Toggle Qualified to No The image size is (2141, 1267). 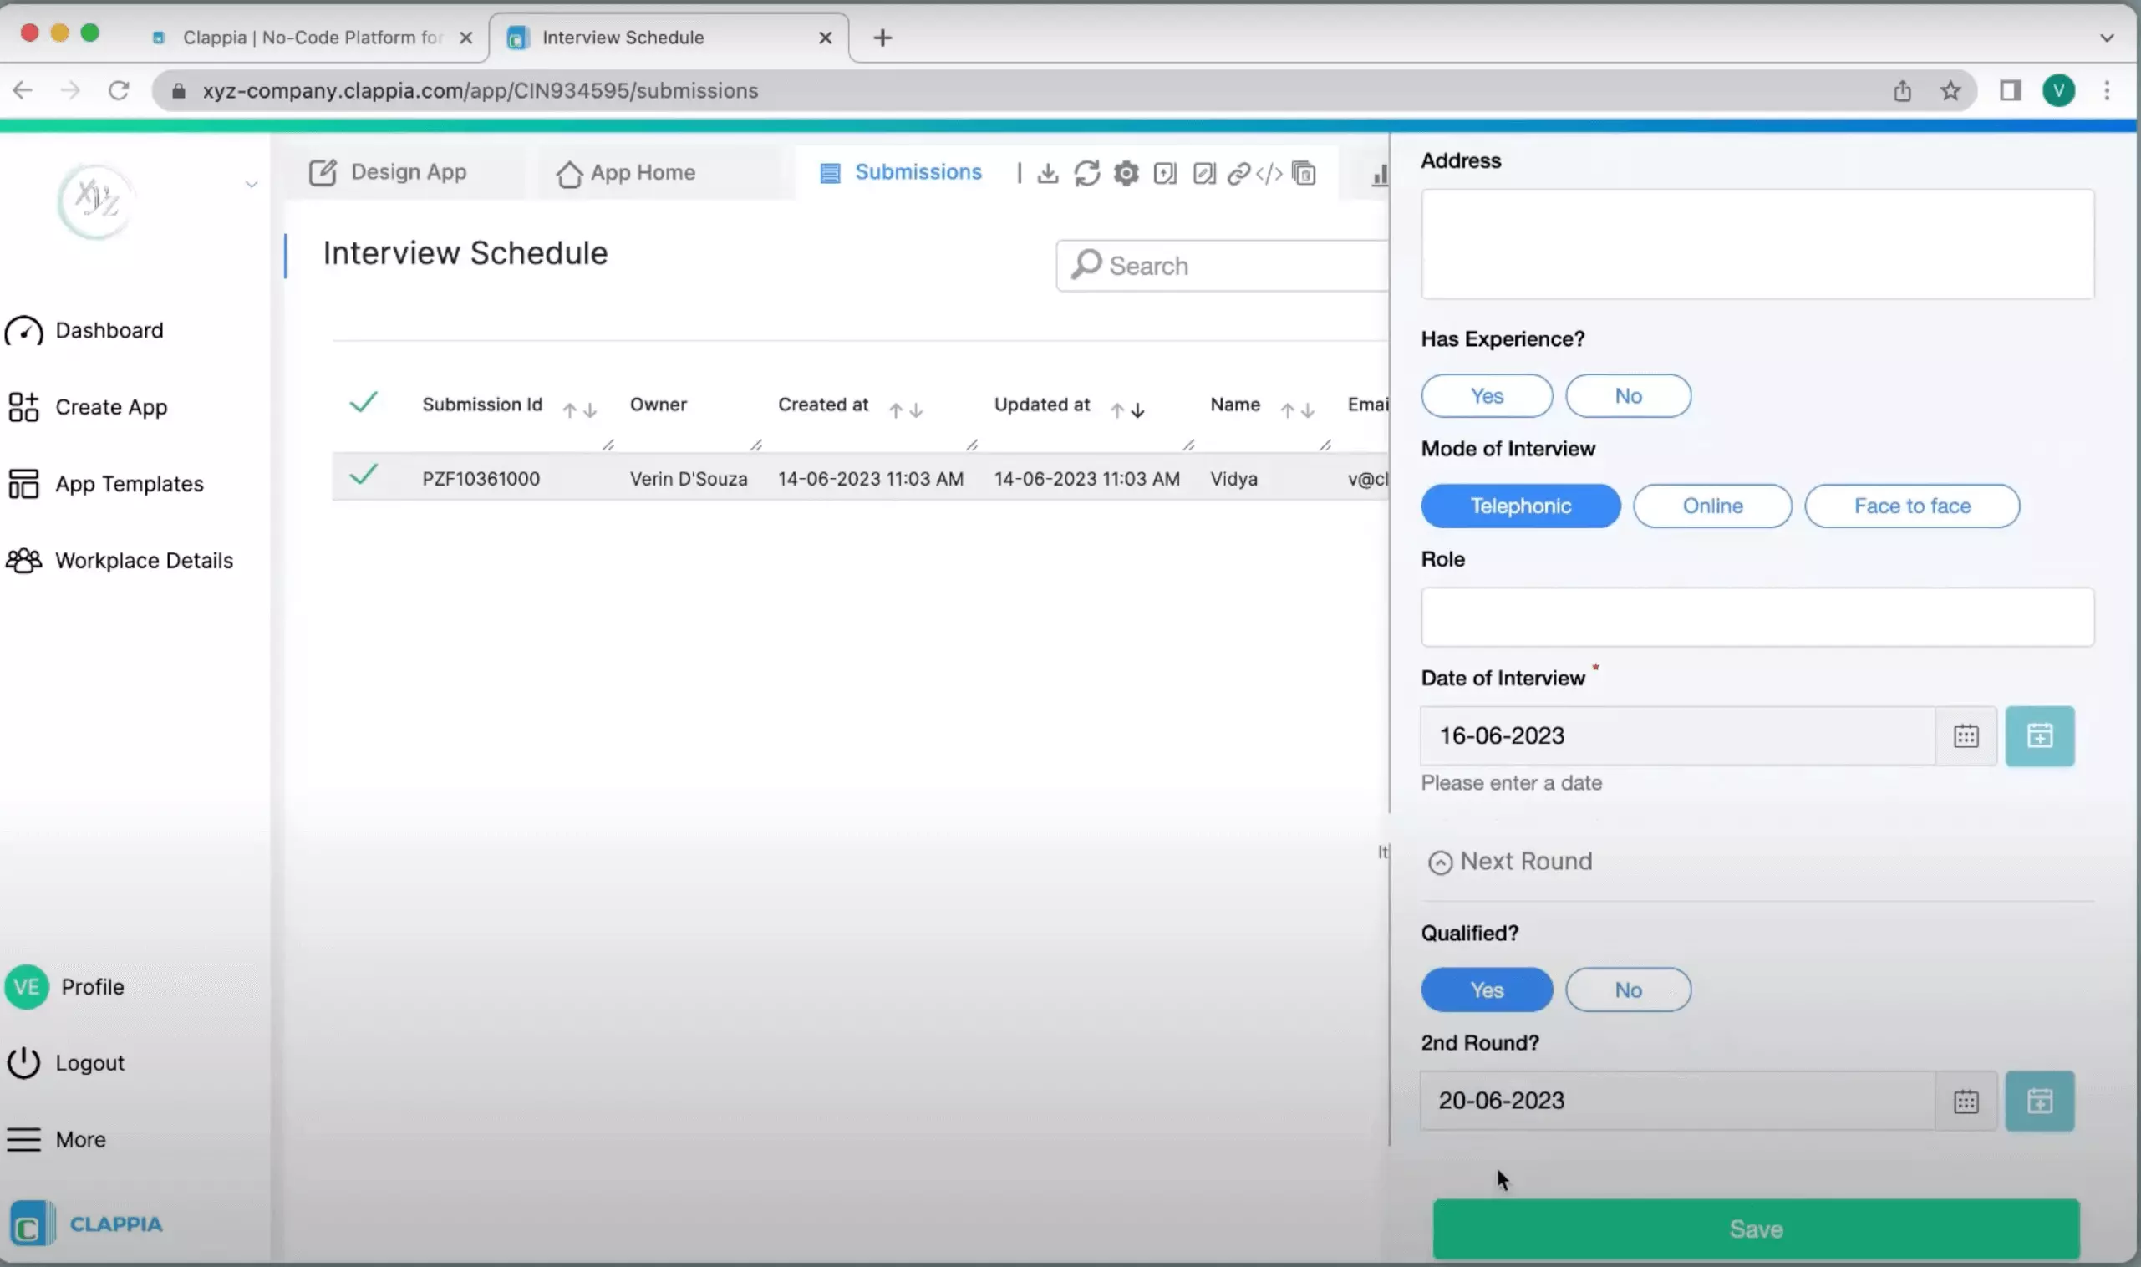tap(1627, 989)
